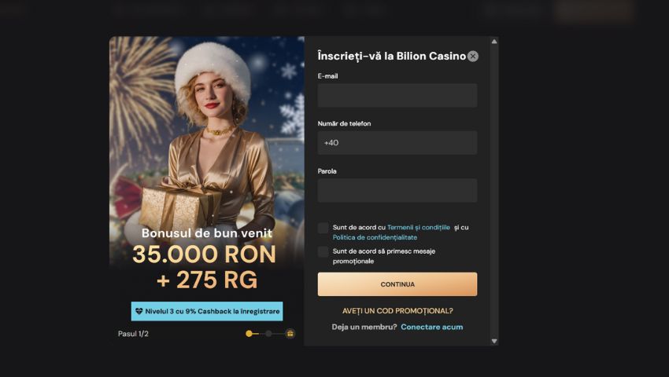The image size is (669, 377).
Task: Click the dialog vertical scrollbar track
Action: tap(494, 192)
